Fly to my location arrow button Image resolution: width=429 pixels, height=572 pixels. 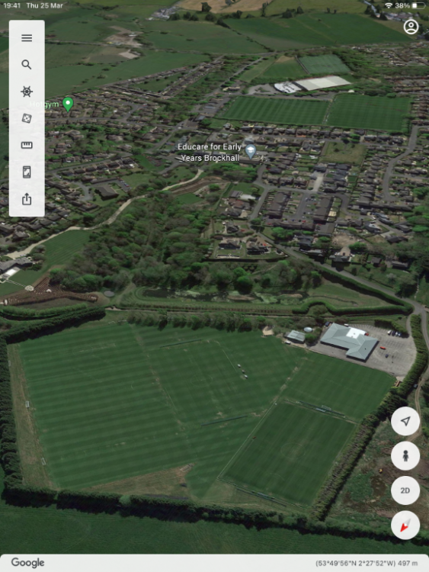tap(405, 421)
